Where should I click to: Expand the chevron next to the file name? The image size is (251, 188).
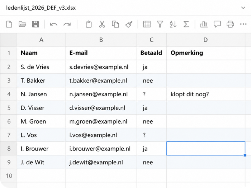tap(243, 8)
